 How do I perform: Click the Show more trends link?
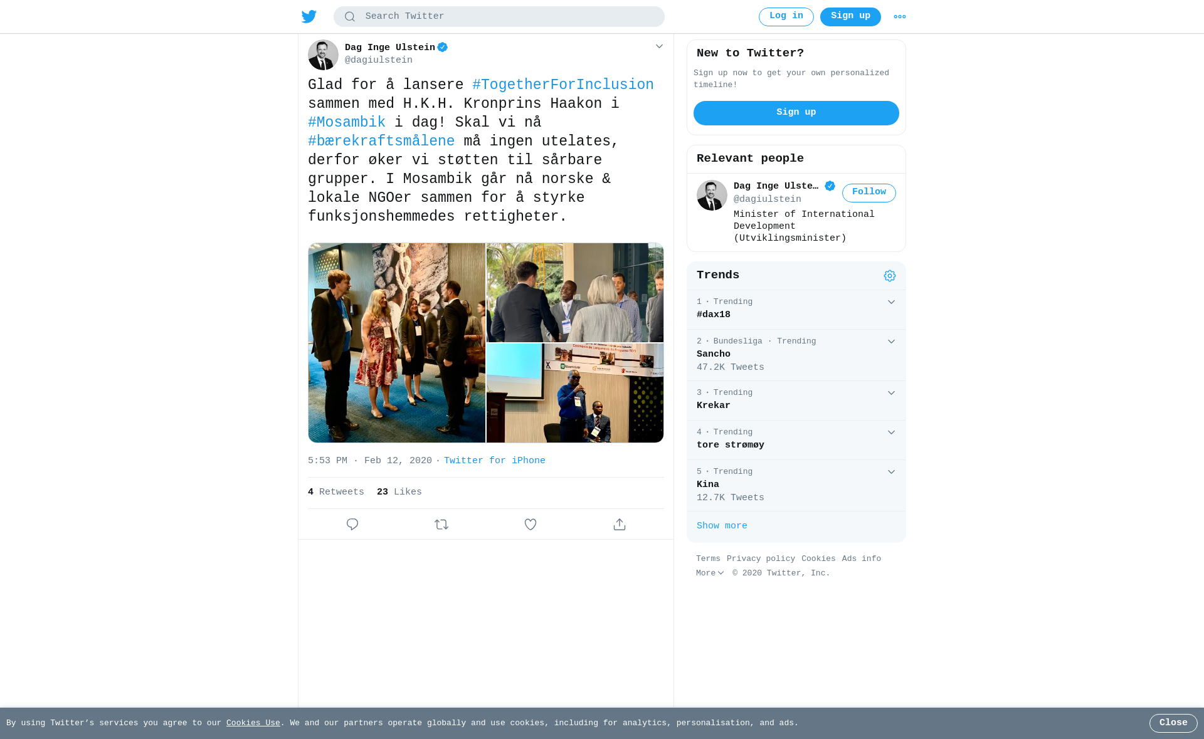coord(722,527)
